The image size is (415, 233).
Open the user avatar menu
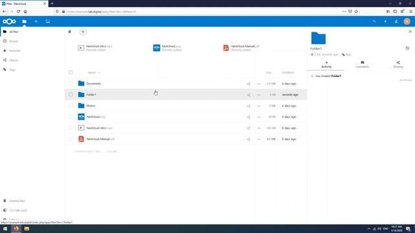(407, 21)
